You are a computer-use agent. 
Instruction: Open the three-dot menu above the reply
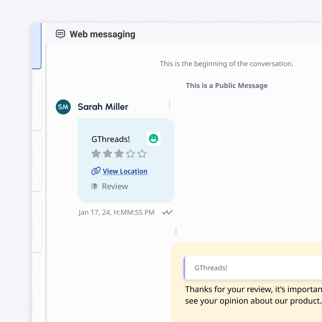point(176,231)
